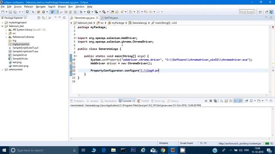Expand the mytestngproject tree node

(2, 23)
